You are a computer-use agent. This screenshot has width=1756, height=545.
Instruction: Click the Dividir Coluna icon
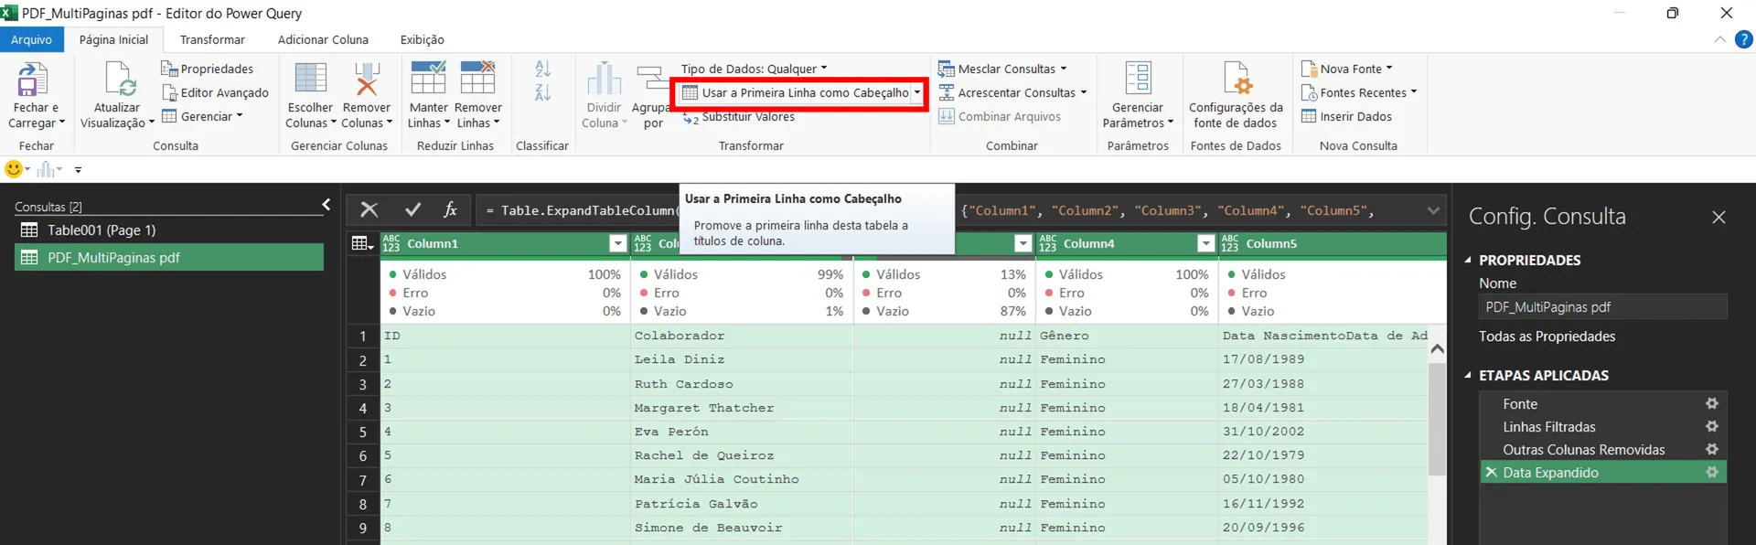(604, 80)
